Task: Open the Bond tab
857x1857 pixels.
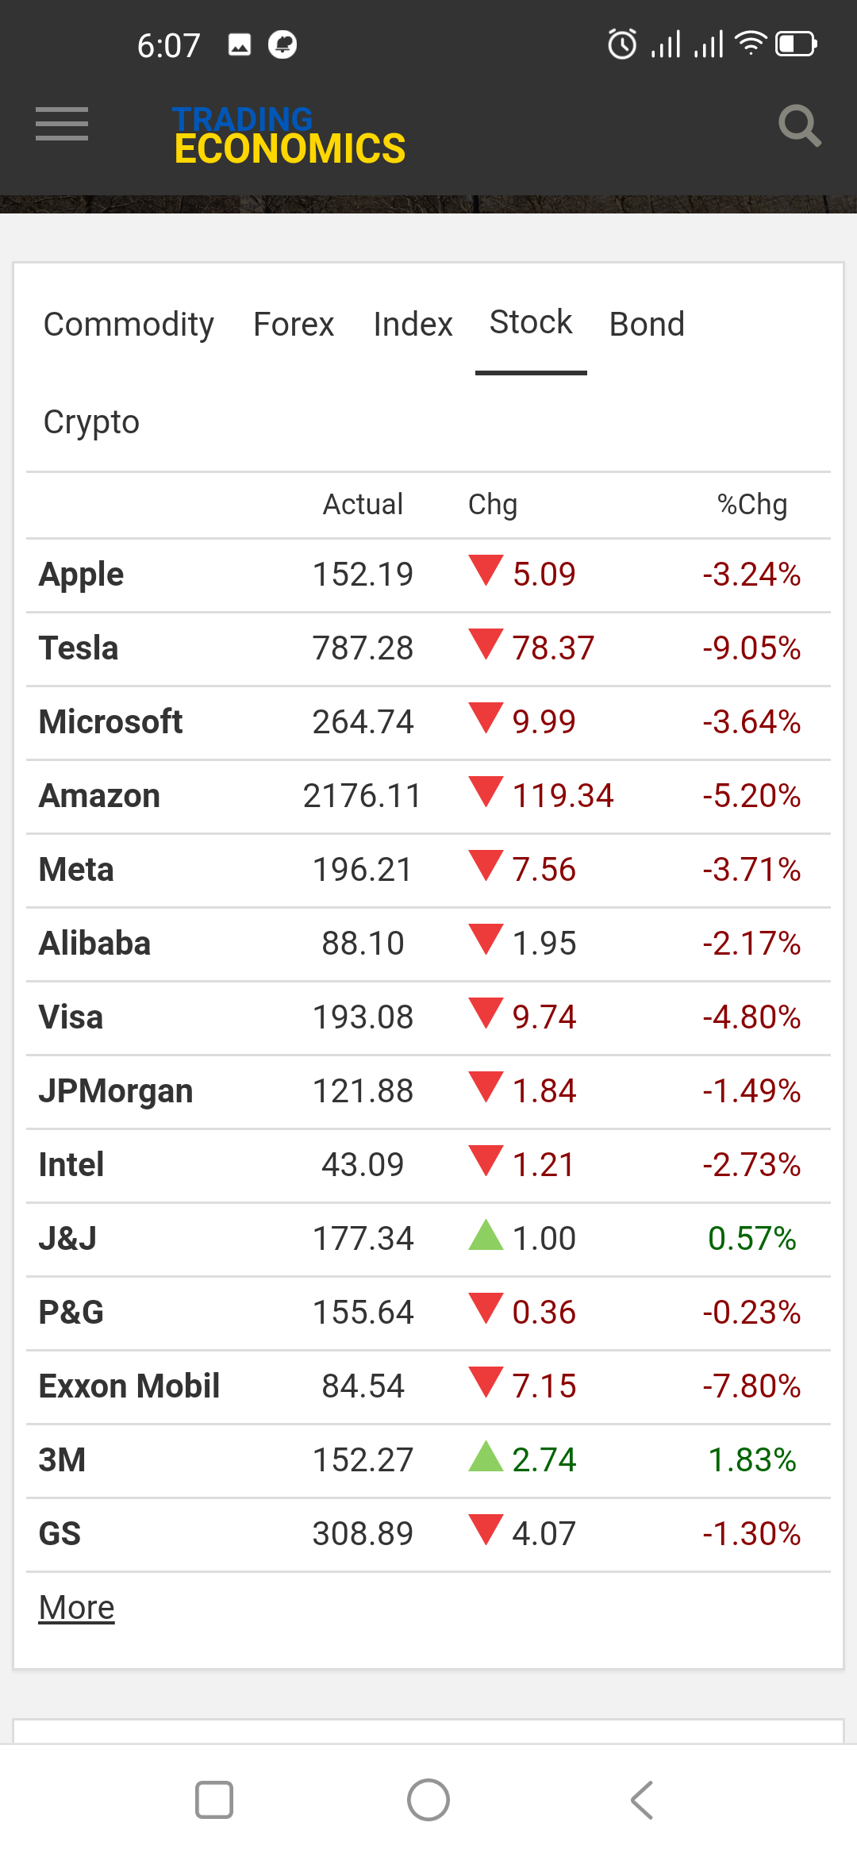Action: tap(647, 325)
